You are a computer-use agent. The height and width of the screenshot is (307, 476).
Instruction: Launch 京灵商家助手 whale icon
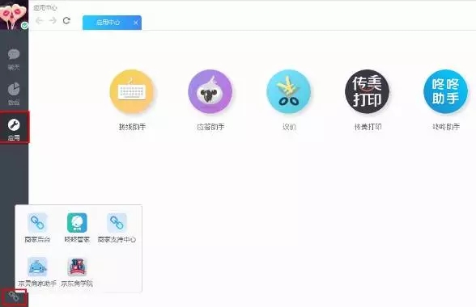(37, 267)
